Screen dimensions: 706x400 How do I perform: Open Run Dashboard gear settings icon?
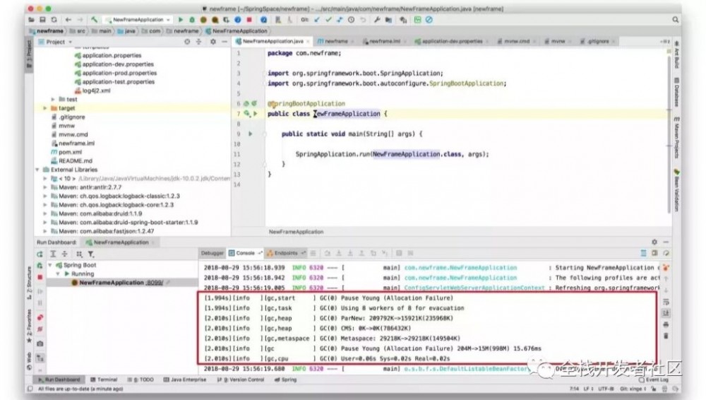point(654,242)
